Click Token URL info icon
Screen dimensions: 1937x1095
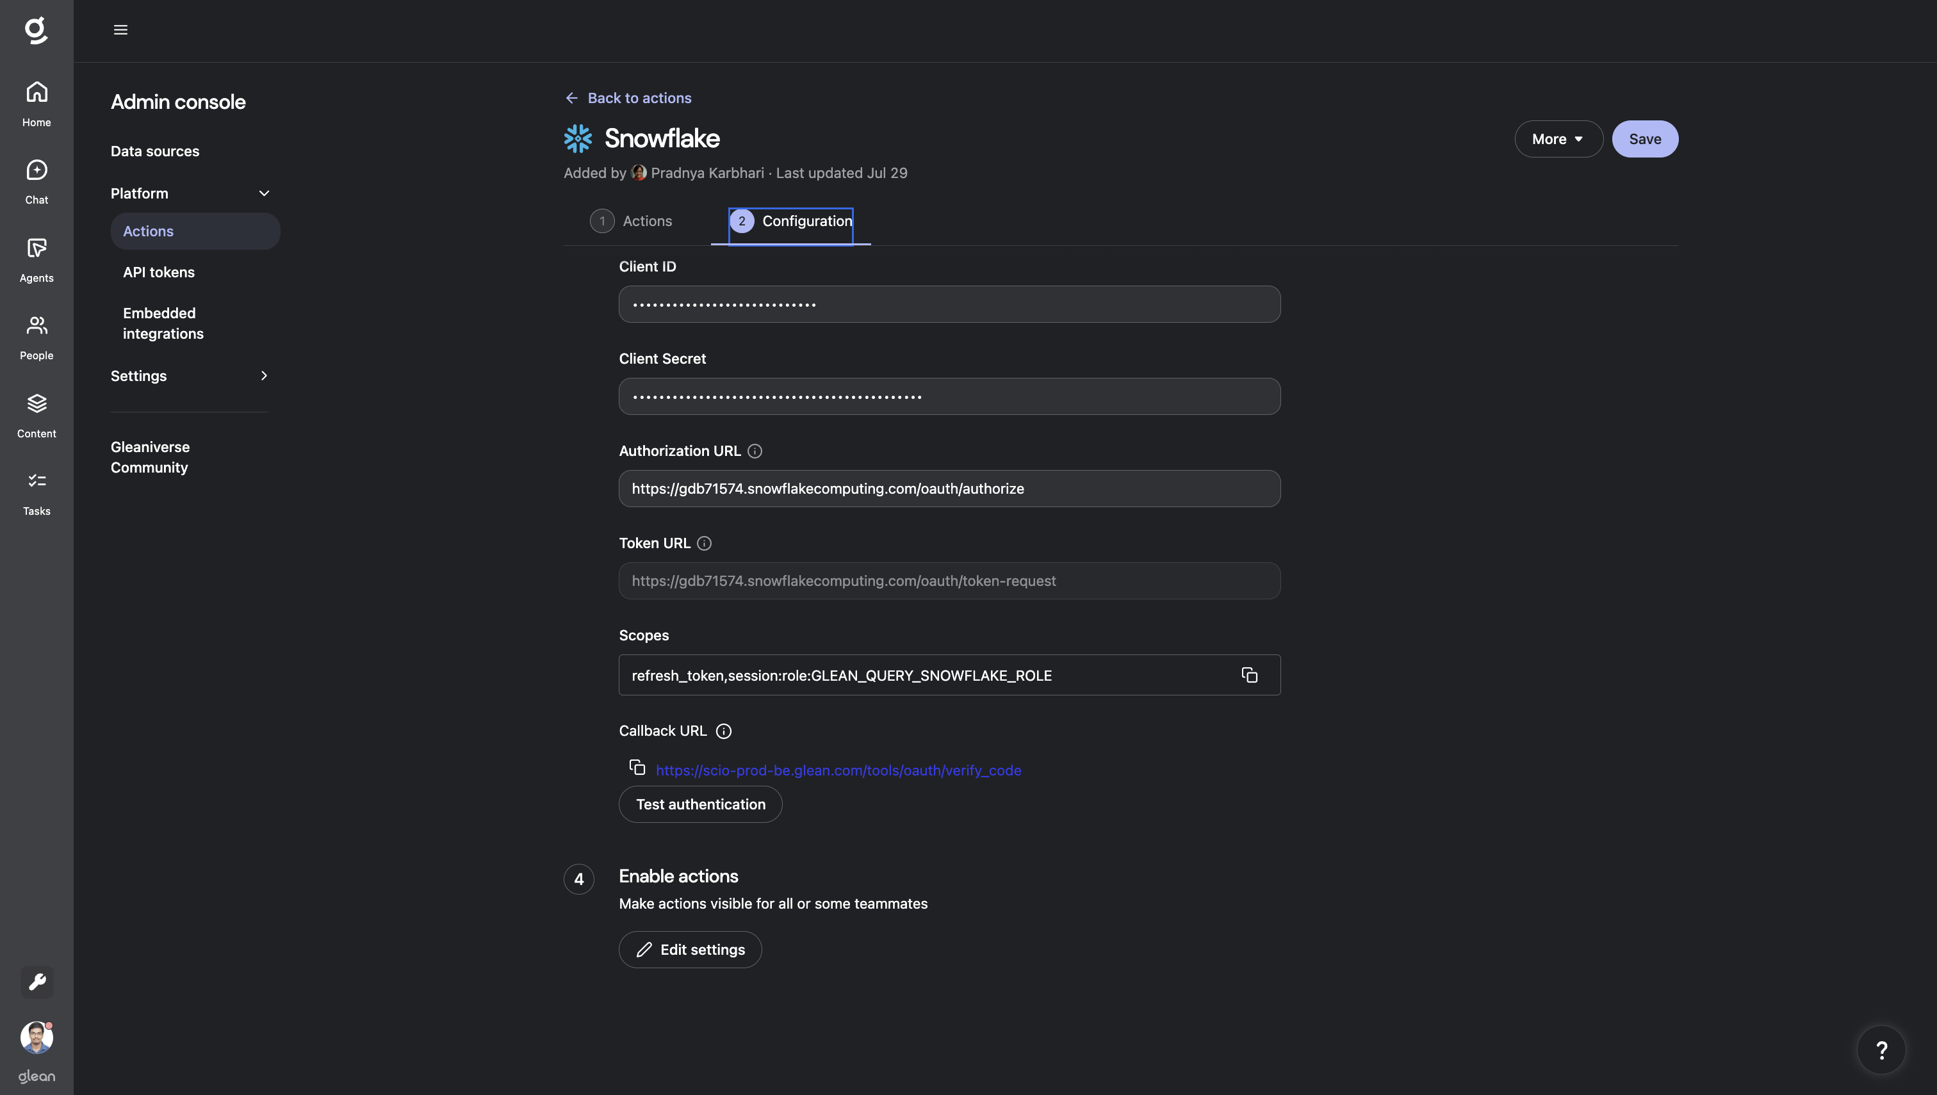coord(704,544)
